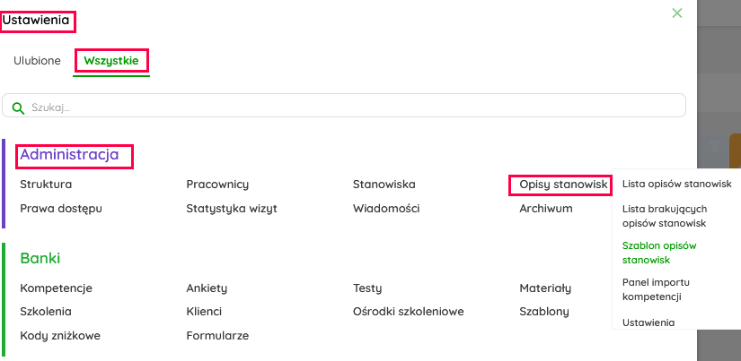Viewport: 741px width, 361px height.
Task: Select Lista brakujących opisów stanowisk
Action: click(x=665, y=215)
